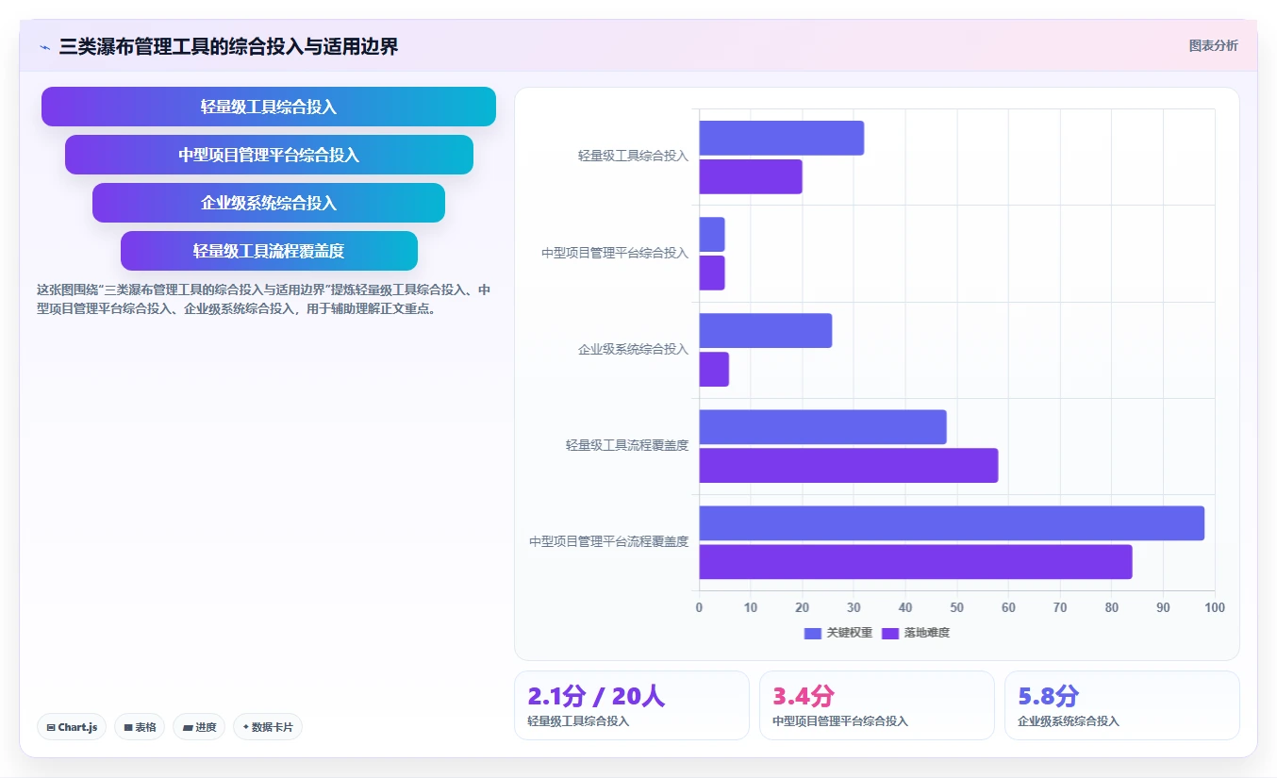Click 关键权重 bar for 轻量级工具流程覆盖度
1277x778 pixels.
pyautogui.click(x=823, y=427)
